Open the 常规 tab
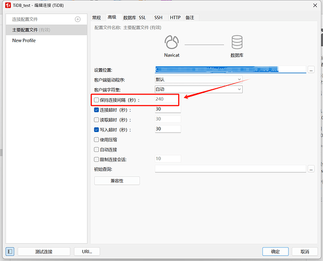Screen dimensions: 323x261 (96, 18)
